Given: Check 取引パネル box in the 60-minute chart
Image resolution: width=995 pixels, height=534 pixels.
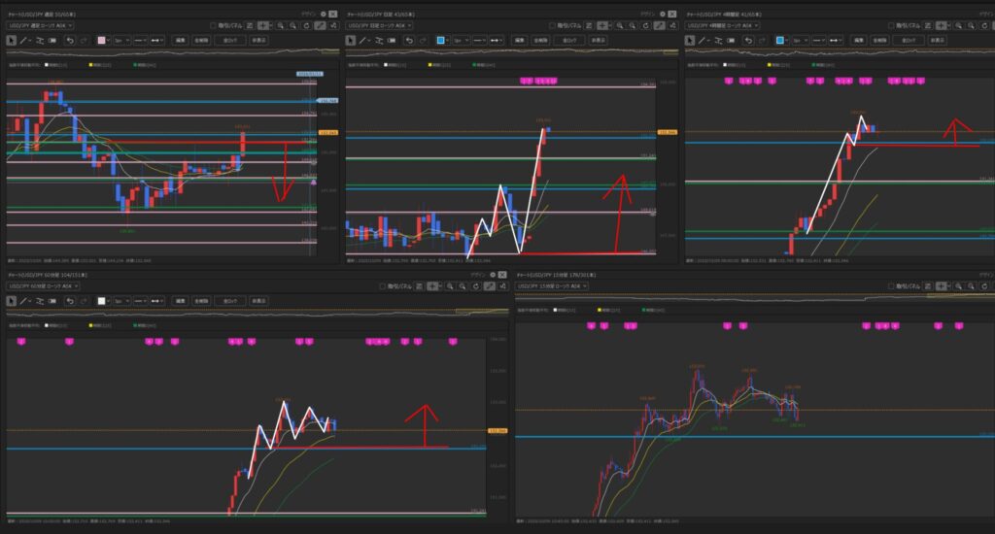Looking at the screenshot, I should click(x=382, y=286).
